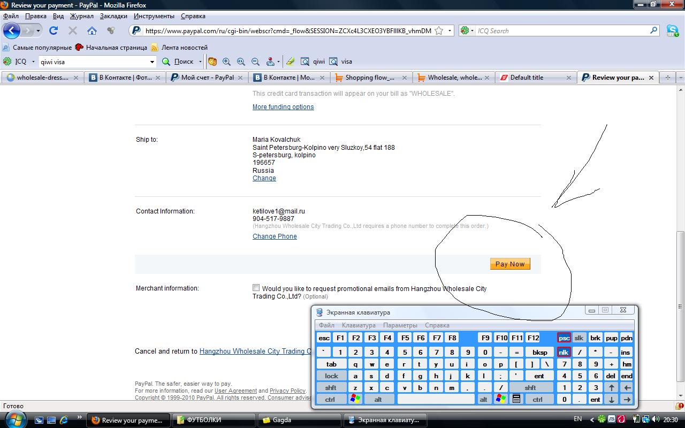Click the left Windows key on the on-screen keyboard
This screenshot has height=428, width=685.
pyautogui.click(x=355, y=399)
